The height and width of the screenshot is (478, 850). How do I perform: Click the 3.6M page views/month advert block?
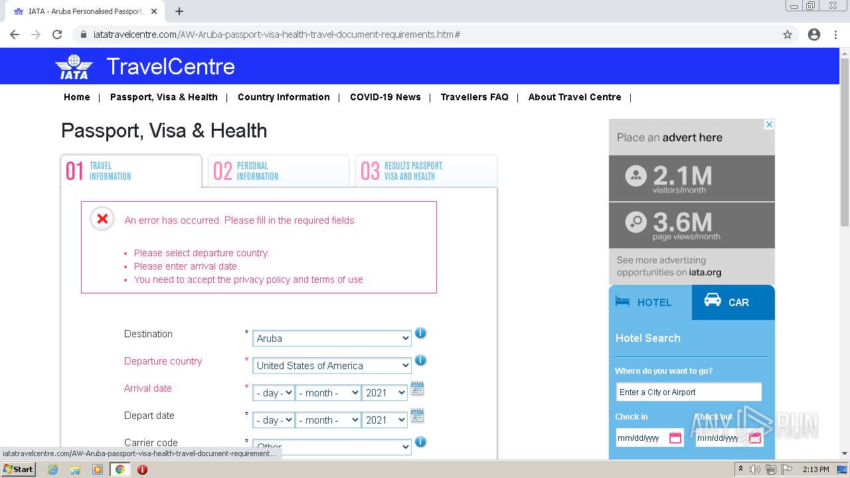[x=692, y=225]
